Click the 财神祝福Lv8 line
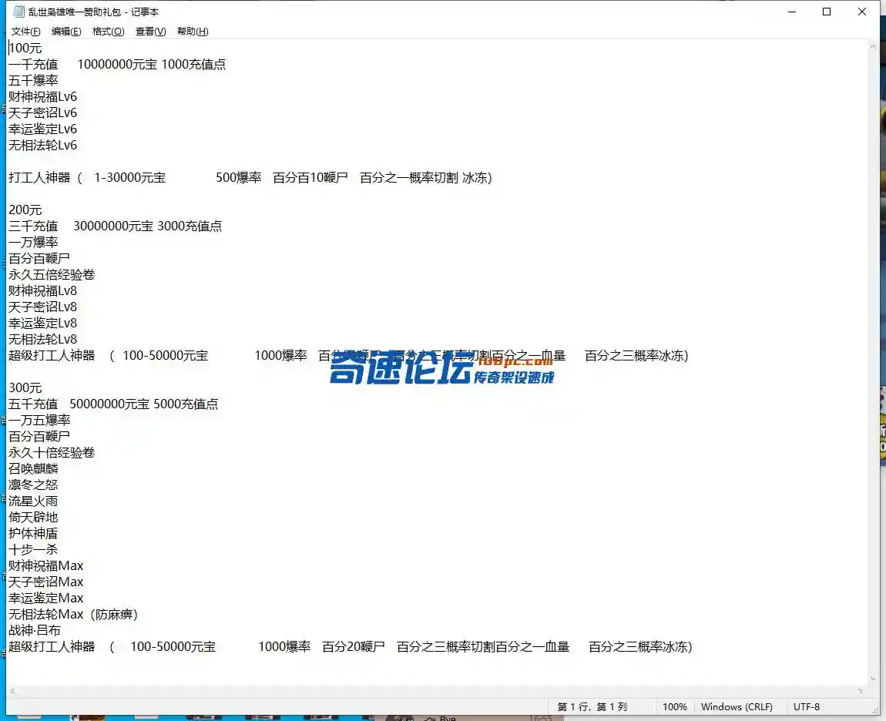886x721 pixels. pos(42,290)
